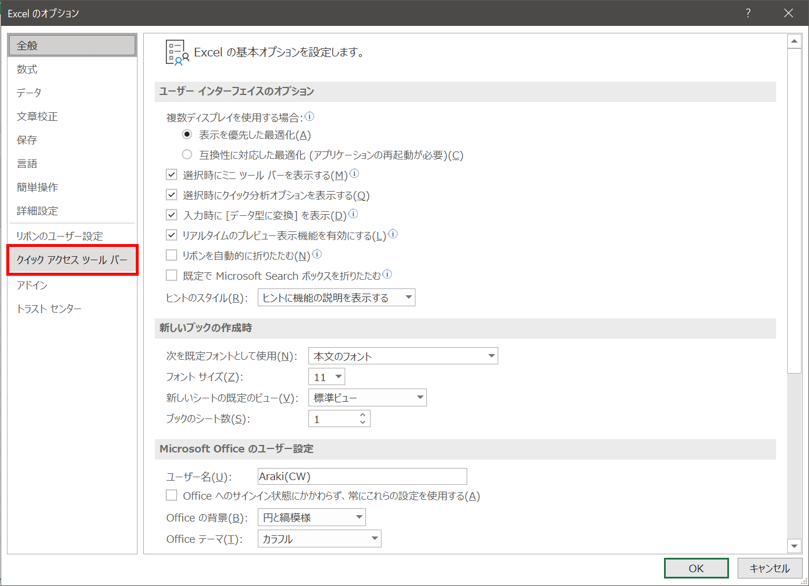809x586 pixels.
Task: Open 新しいシートの既定のビュー dropdown
Action: [368, 398]
